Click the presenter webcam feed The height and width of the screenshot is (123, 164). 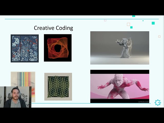(x=16, y=97)
